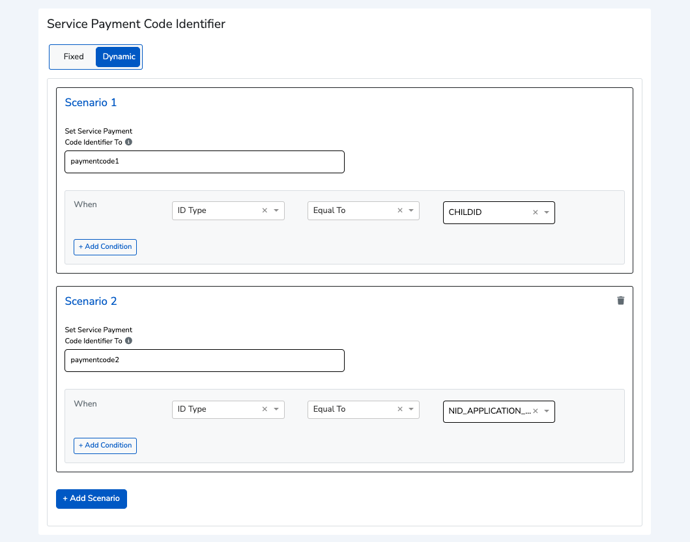The width and height of the screenshot is (690, 542).
Task: Add a condition to Scenario 2
Action: click(x=105, y=446)
